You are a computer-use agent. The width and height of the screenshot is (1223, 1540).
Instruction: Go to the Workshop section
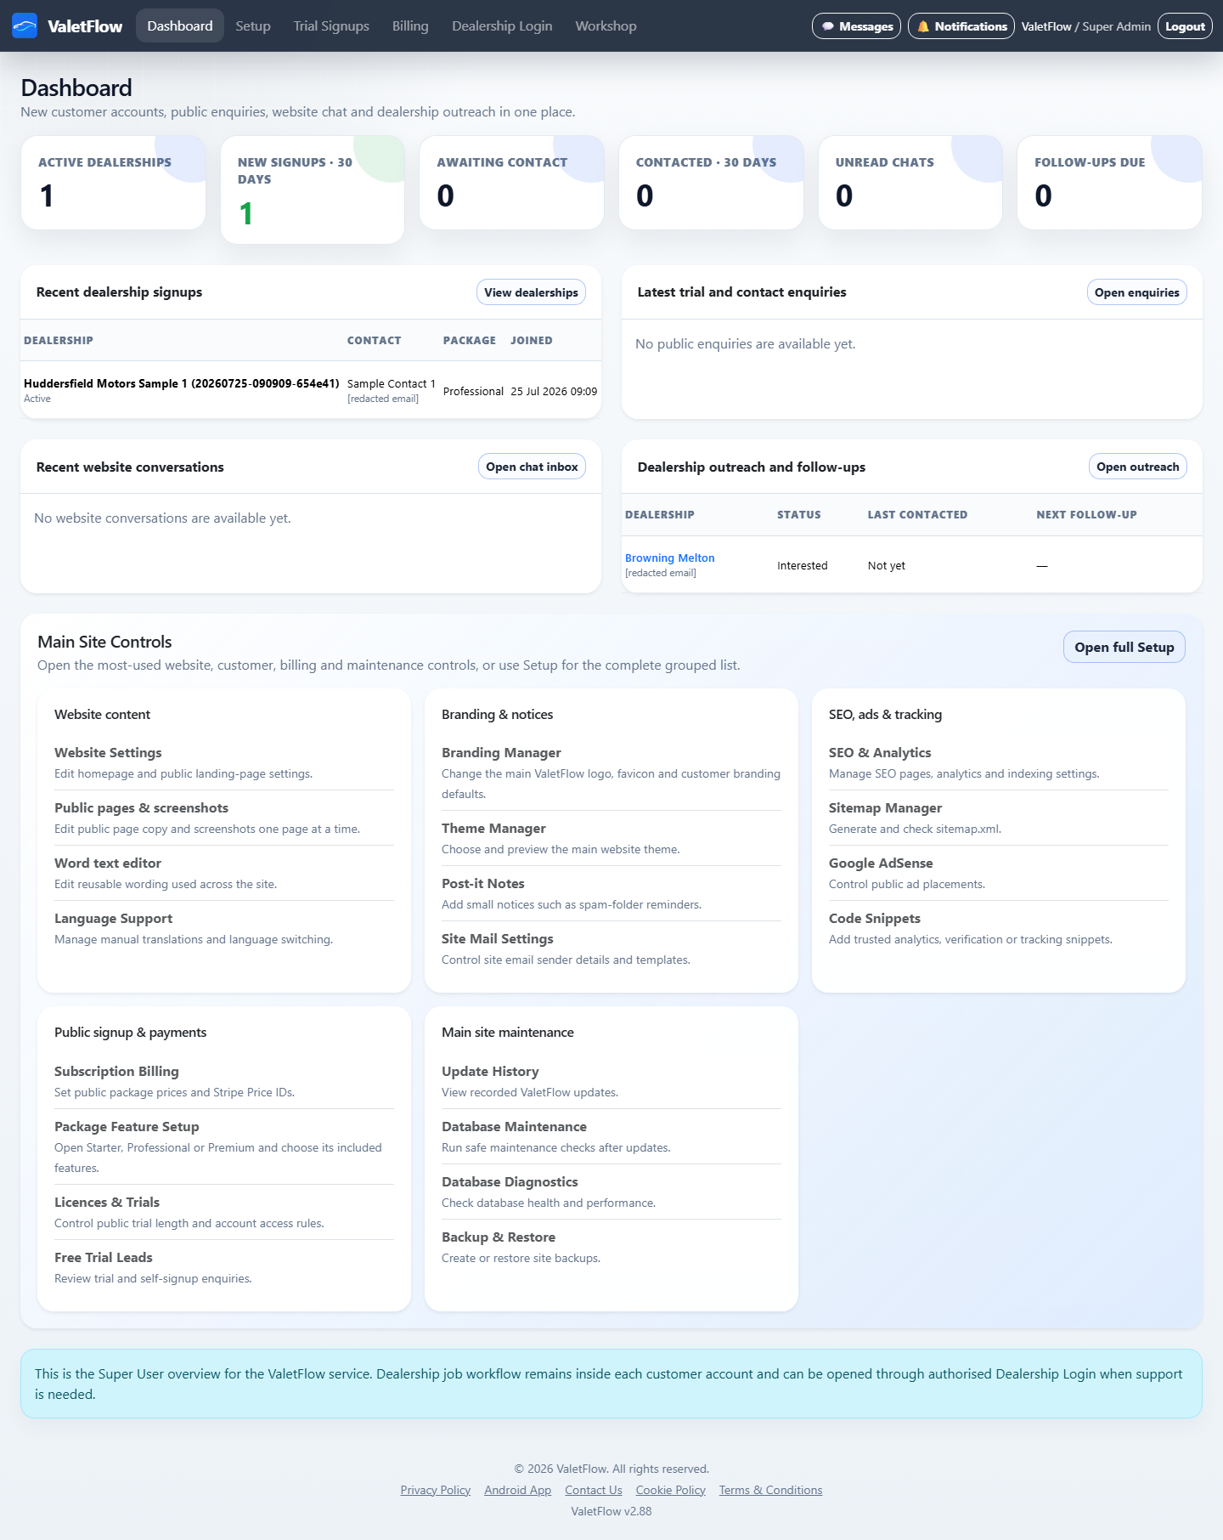[x=606, y=26]
